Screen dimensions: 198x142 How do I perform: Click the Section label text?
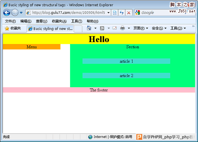(133, 47)
